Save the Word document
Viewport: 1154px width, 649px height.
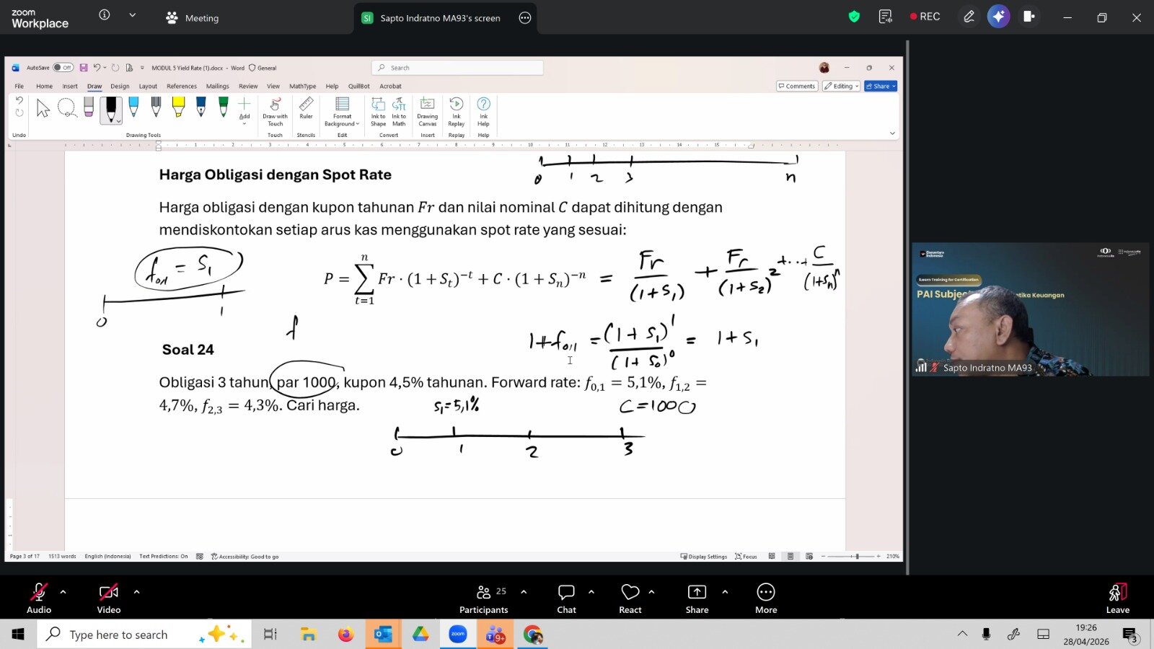pyautogui.click(x=84, y=68)
